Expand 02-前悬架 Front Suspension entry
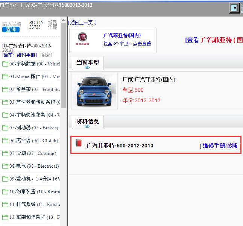Image resolution: width=243 pixels, height=226 pixels. pos(35,89)
